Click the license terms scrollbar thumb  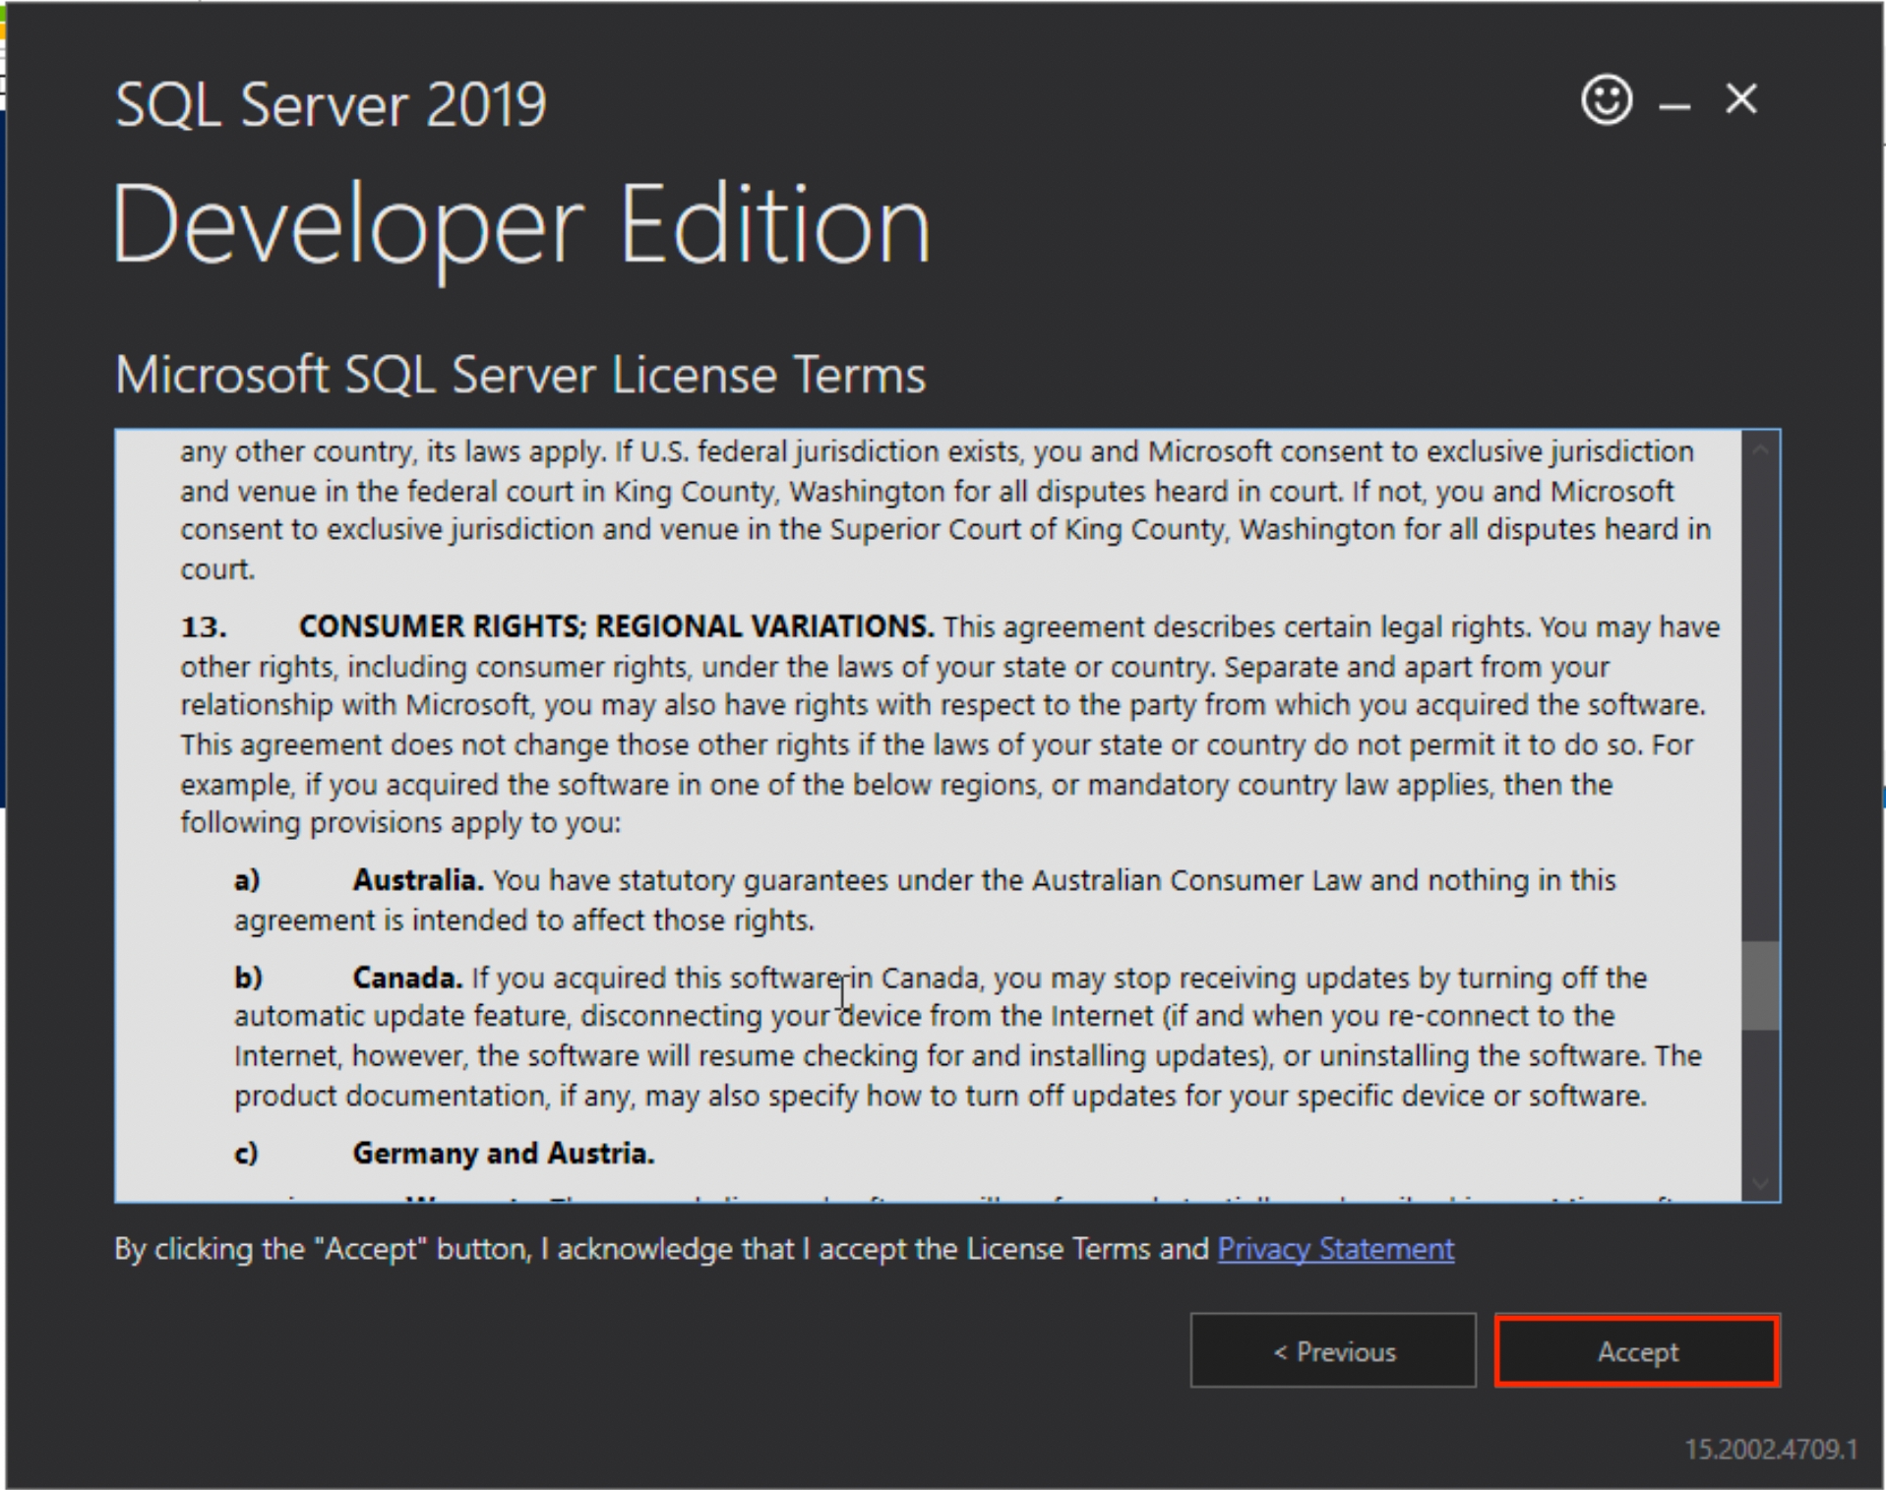pos(1760,985)
